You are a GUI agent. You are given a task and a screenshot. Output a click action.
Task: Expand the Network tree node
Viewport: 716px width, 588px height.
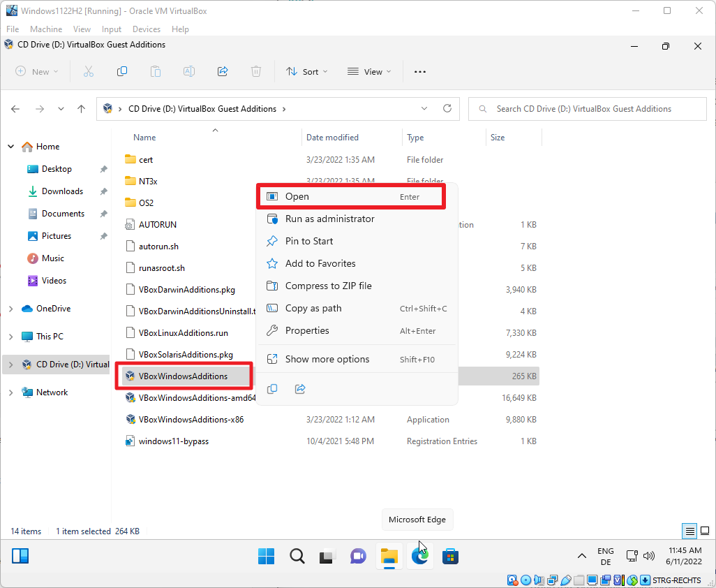click(x=11, y=392)
